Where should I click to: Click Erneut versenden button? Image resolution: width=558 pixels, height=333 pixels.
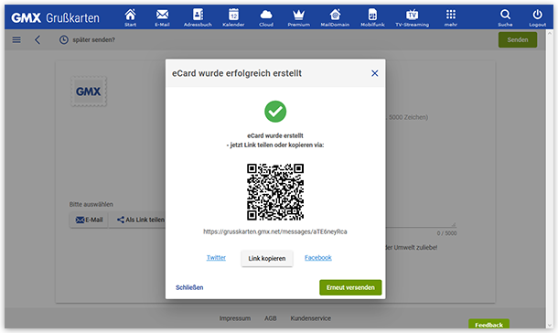pos(350,287)
